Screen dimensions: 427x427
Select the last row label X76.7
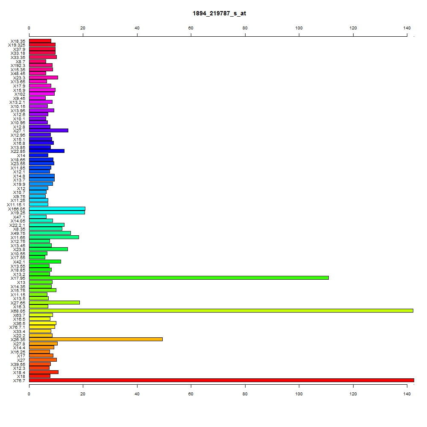(x=19, y=380)
